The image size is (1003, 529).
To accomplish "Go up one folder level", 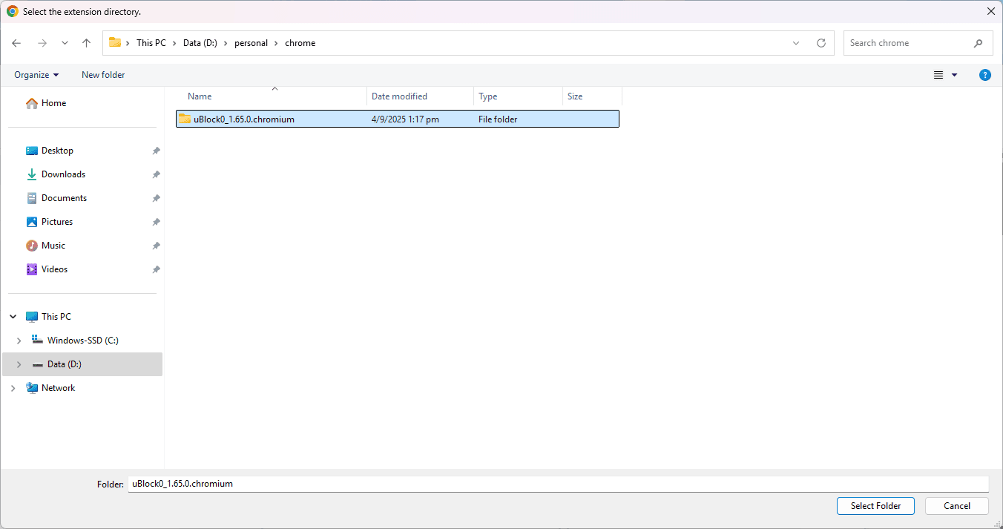I will [x=86, y=43].
